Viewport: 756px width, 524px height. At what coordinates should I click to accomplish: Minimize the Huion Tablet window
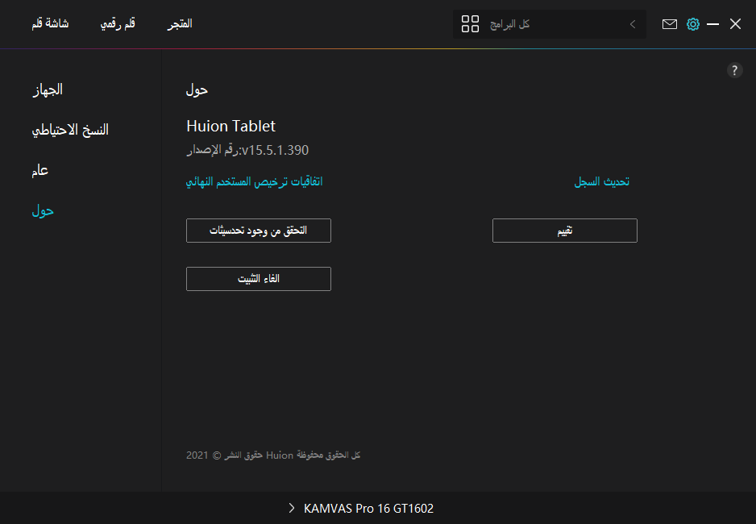coord(712,24)
